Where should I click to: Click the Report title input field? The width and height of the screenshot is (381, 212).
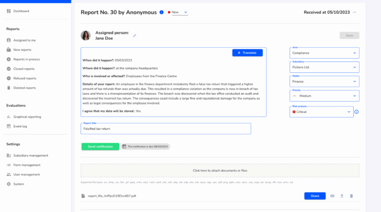(166, 129)
